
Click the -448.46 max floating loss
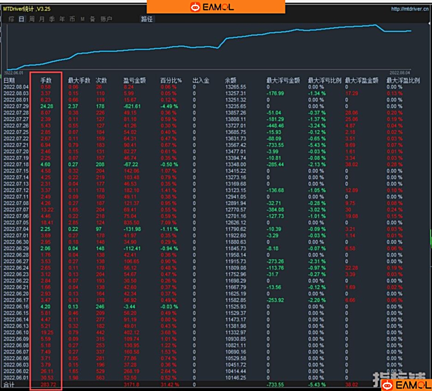276,126
